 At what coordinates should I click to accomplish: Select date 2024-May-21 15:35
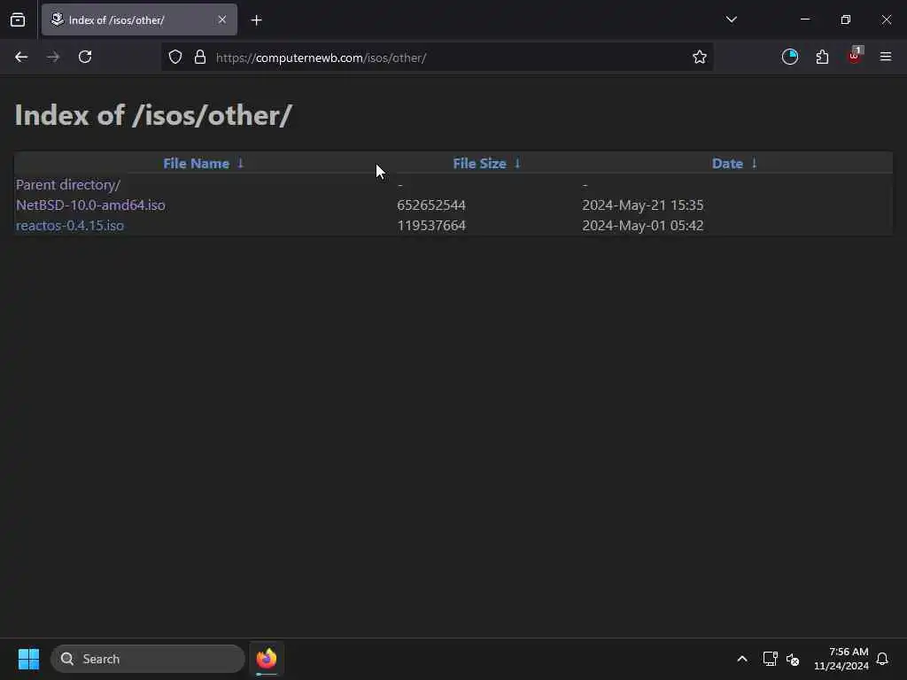point(643,205)
